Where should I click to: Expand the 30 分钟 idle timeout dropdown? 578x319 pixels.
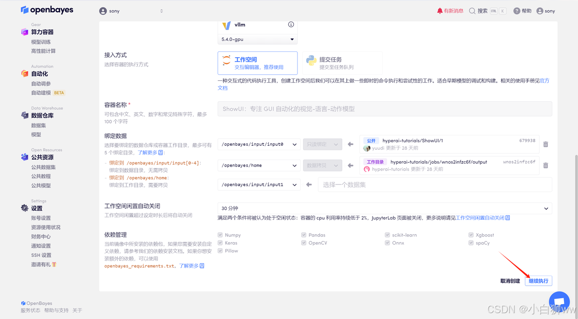point(545,208)
